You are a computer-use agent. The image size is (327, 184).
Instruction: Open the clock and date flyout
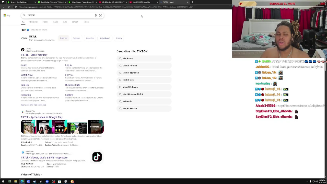pyautogui.click(x=322, y=181)
